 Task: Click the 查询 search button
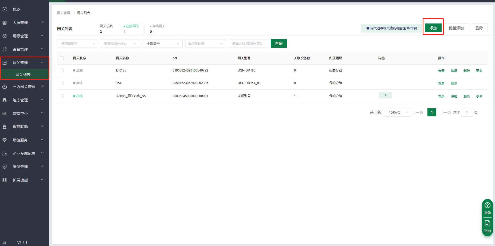point(278,43)
